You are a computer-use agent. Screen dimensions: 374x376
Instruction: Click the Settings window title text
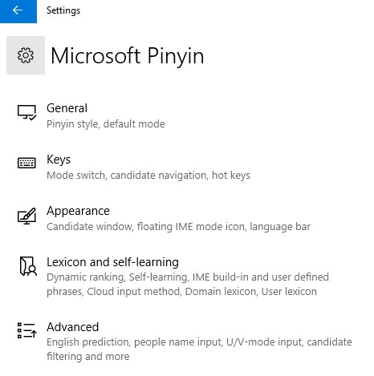click(x=63, y=10)
